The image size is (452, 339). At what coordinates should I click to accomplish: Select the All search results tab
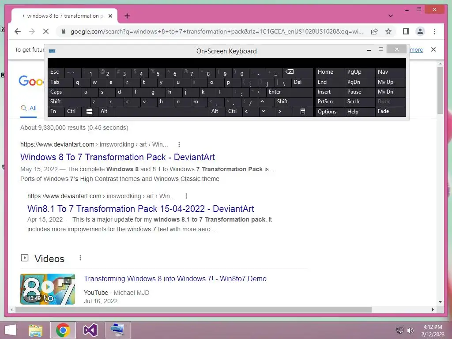(29, 109)
